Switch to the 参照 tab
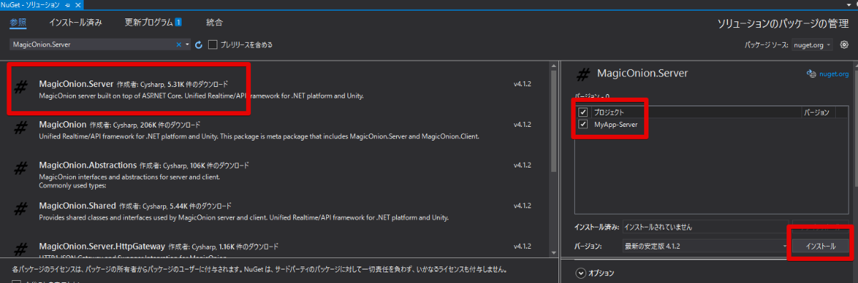Screen dimensions: 858x283 click(18, 22)
